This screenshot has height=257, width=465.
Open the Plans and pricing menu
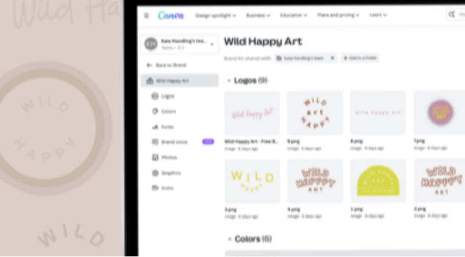click(x=338, y=15)
